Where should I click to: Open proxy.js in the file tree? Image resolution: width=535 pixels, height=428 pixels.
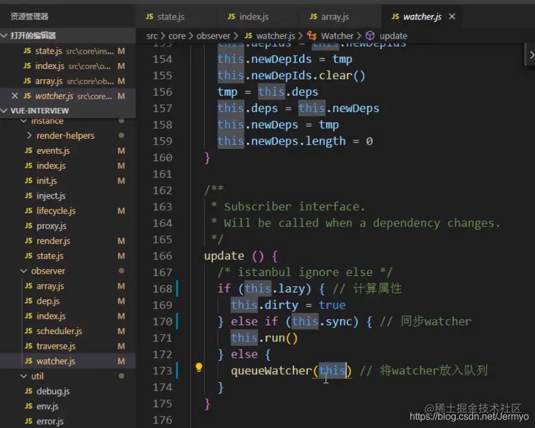[68, 226]
